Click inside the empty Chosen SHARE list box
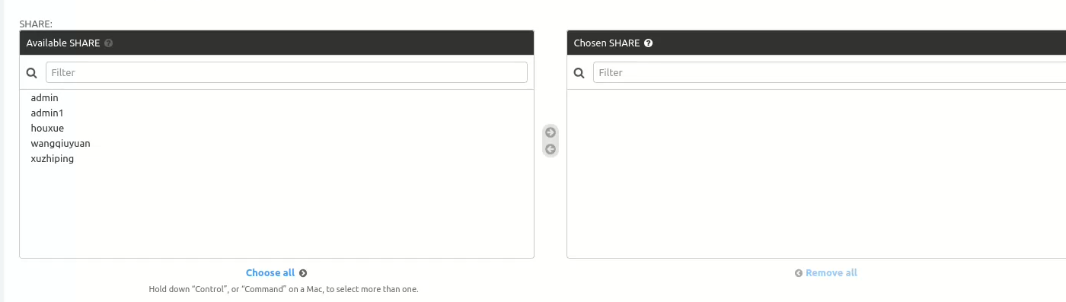Image resolution: width=1066 pixels, height=302 pixels. [816, 173]
